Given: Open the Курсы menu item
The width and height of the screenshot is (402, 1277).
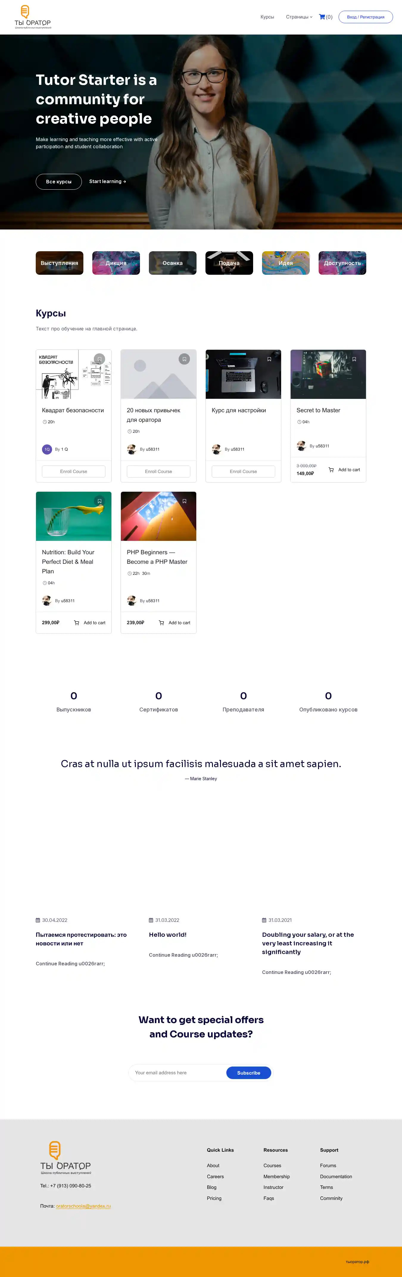Looking at the screenshot, I should click(267, 17).
